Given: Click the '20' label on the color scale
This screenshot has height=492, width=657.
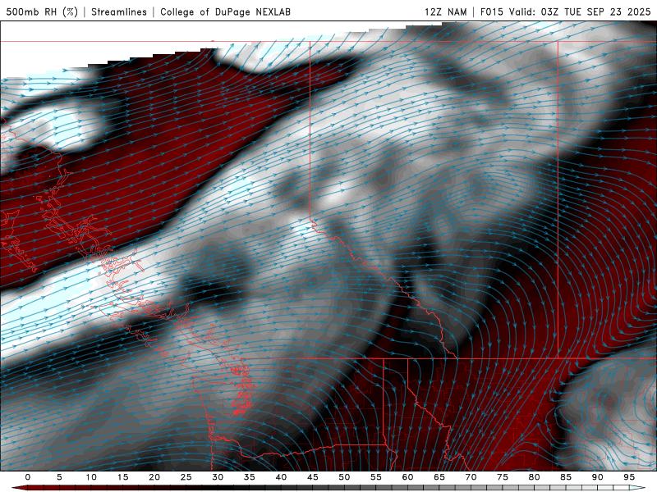Looking at the screenshot, I should 154,477.
